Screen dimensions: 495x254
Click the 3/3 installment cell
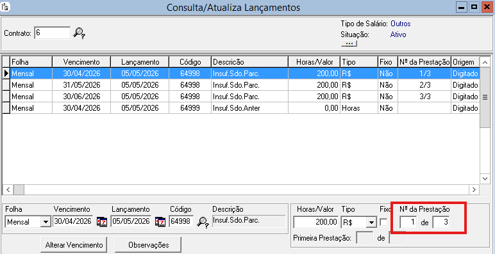[424, 96]
